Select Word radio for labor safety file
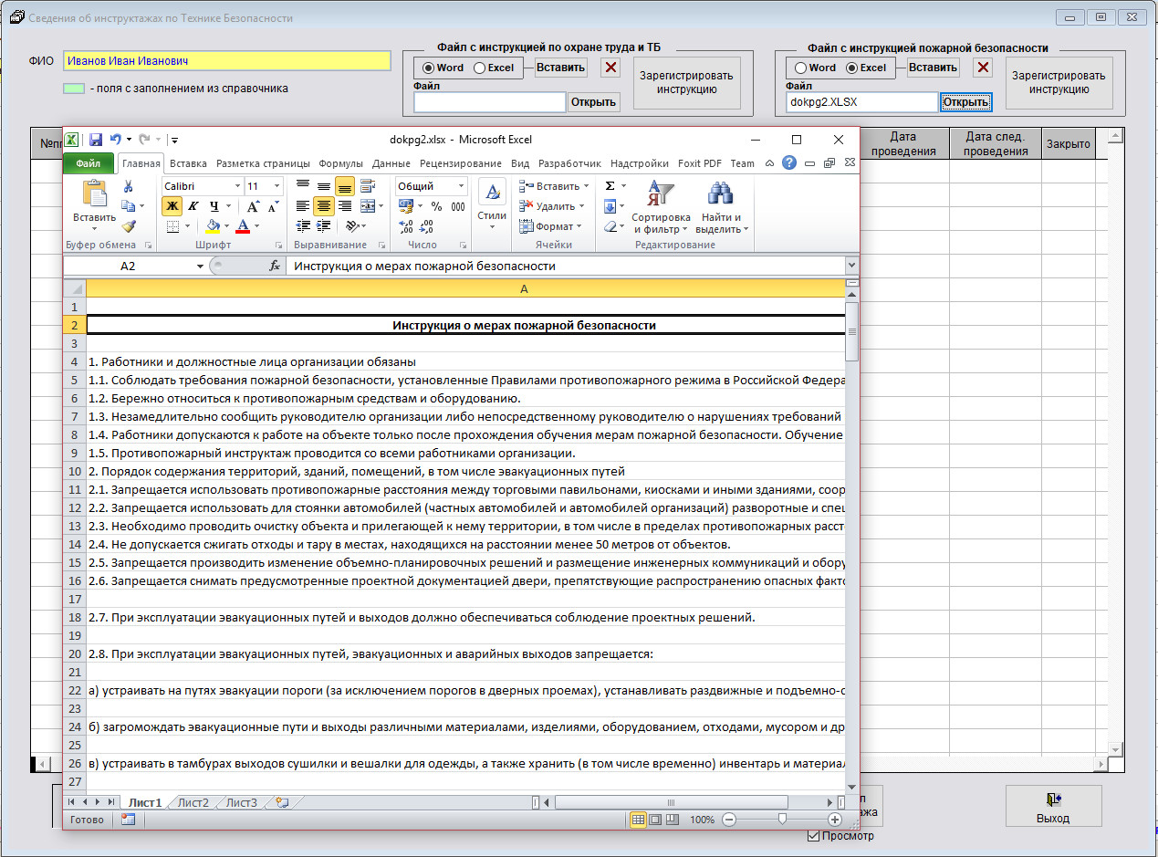The width and height of the screenshot is (1158, 857). [x=427, y=68]
